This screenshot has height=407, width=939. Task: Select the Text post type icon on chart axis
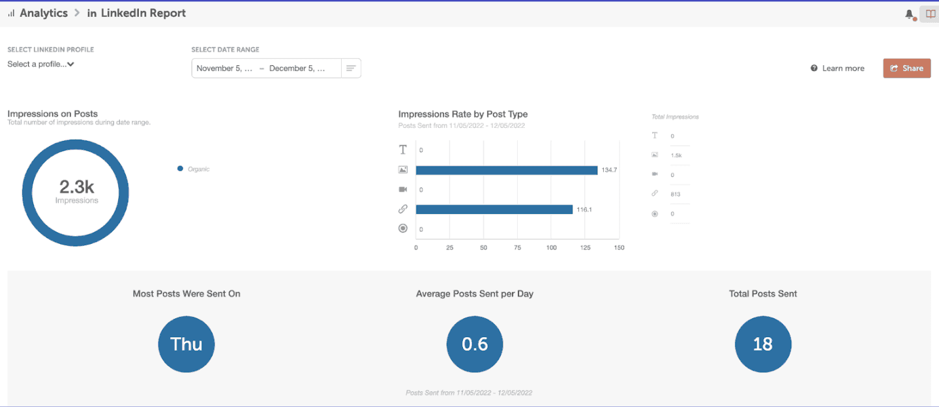403,149
